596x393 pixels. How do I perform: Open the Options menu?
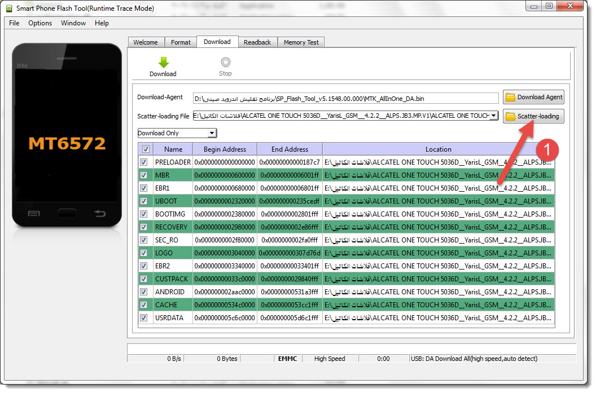point(40,23)
